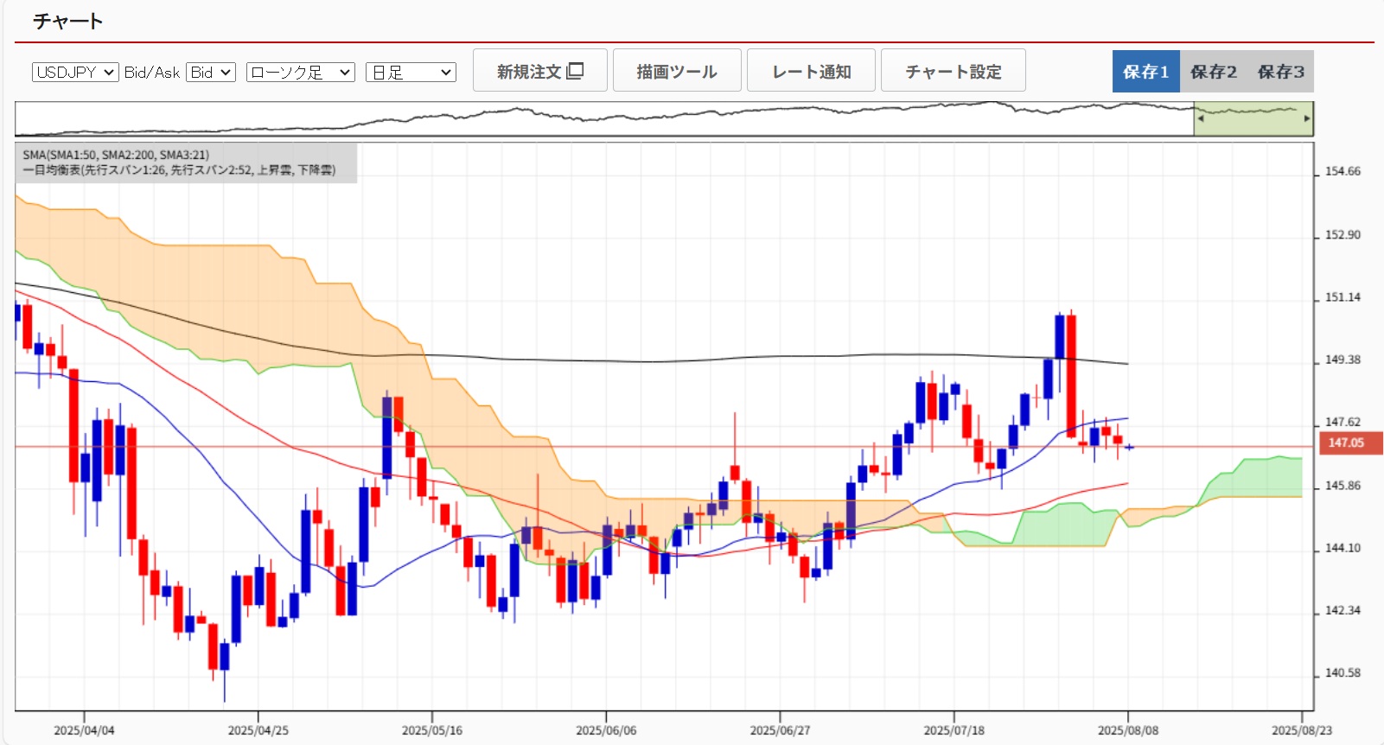Open チャート設定 chart settings
Viewport: 1384px width, 745px height.
[953, 71]
